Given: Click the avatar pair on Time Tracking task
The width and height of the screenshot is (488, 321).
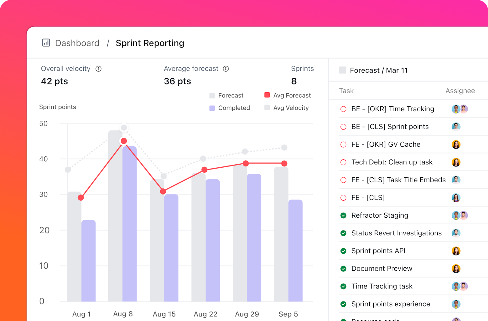Looking at the screenshot, I should coord(460,286).
